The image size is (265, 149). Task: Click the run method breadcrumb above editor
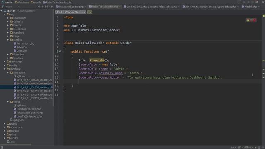click(89, 12)
